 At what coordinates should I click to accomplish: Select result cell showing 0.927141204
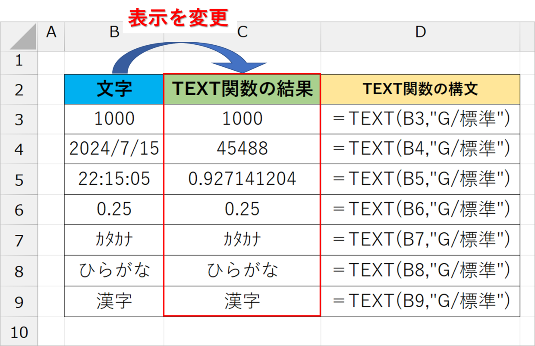pos(242,179)
